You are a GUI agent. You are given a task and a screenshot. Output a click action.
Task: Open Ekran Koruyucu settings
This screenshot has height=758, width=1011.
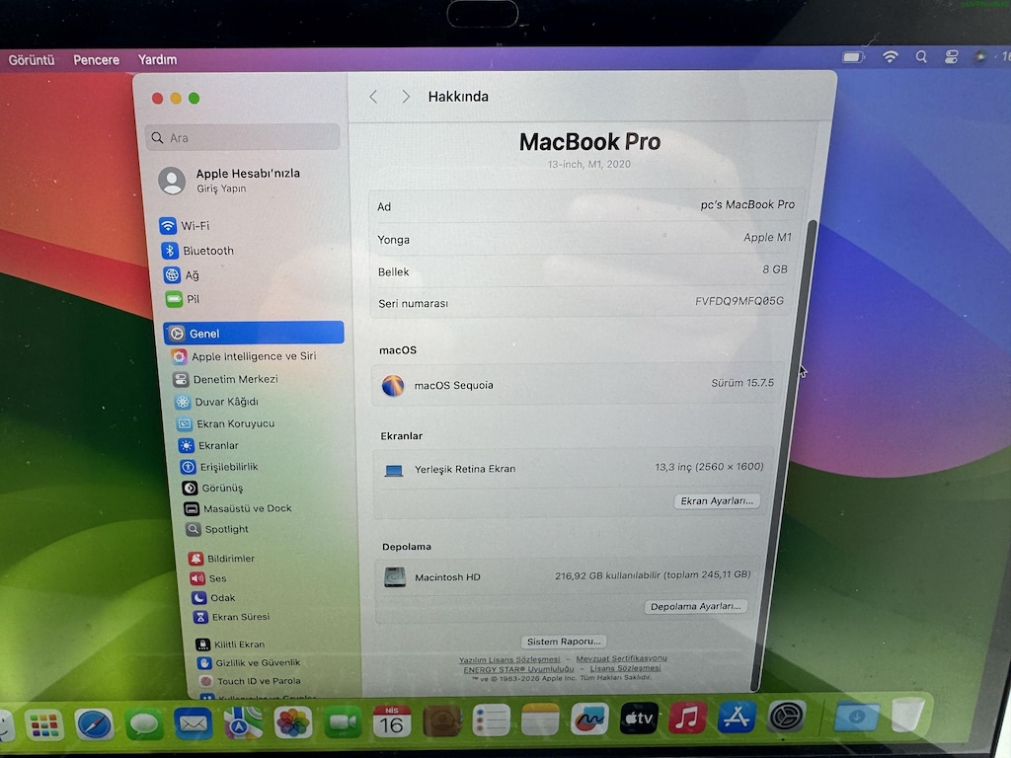226,423
